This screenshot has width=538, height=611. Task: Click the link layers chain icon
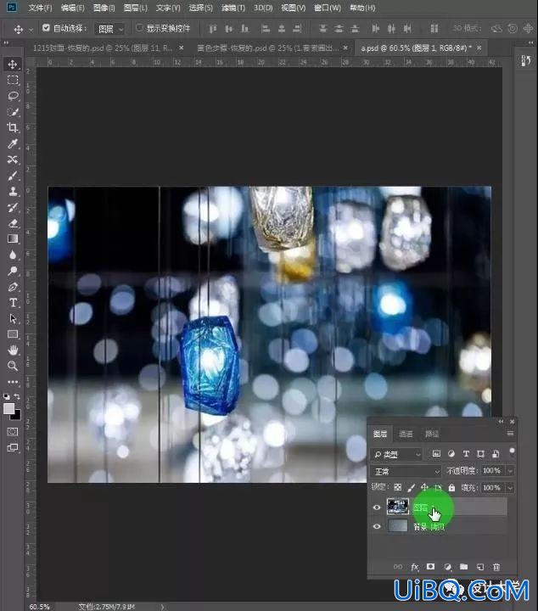[x=398, y=567]
